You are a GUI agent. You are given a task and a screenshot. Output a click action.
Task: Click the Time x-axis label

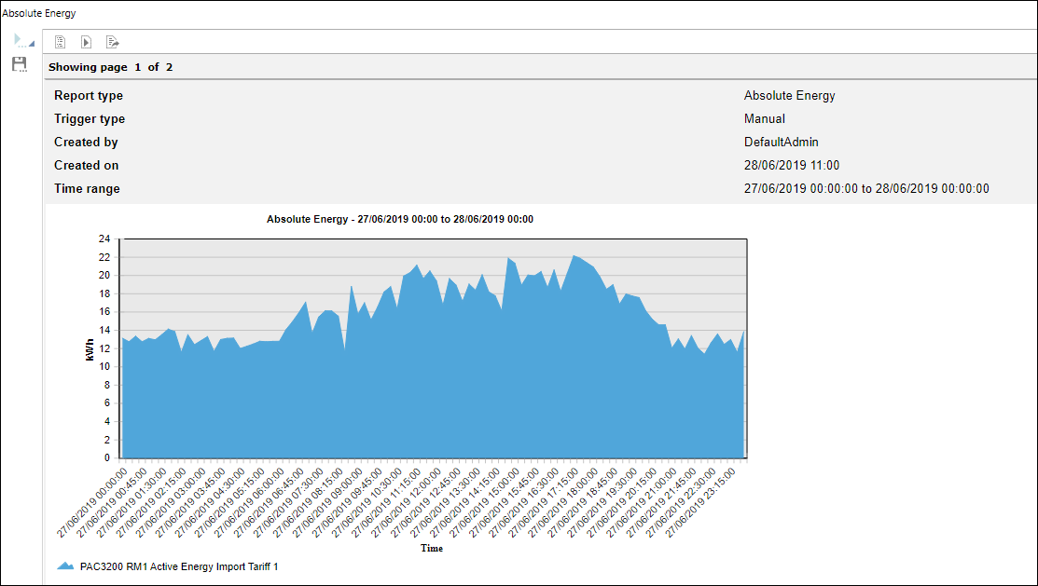pos(431,549)
